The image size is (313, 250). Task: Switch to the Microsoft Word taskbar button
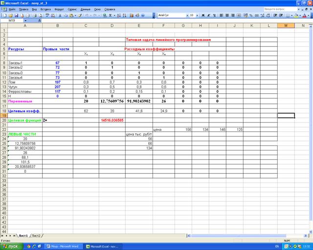(x=63, y=247)
